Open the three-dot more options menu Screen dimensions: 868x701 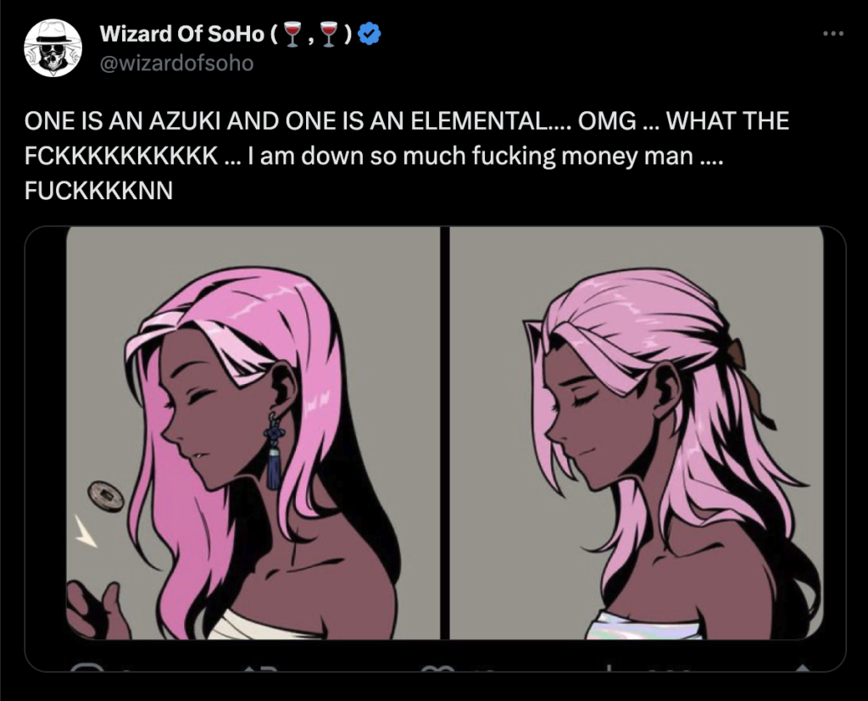point(833,34)
